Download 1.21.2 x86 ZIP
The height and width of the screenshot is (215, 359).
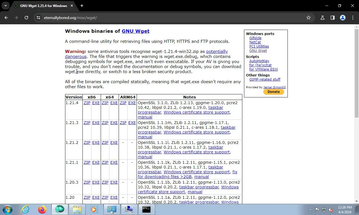coord(87,142)
